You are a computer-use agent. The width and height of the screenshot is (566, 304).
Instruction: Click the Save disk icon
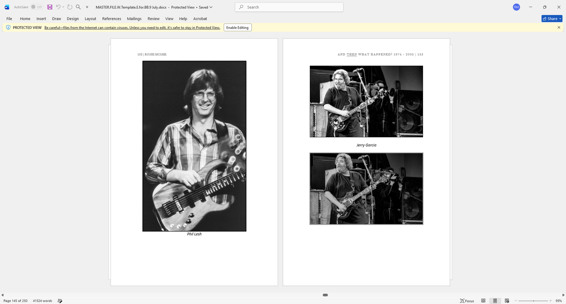(x=50, y=7)
